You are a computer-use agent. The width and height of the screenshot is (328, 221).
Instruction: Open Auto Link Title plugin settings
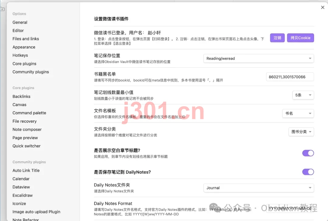26,170
